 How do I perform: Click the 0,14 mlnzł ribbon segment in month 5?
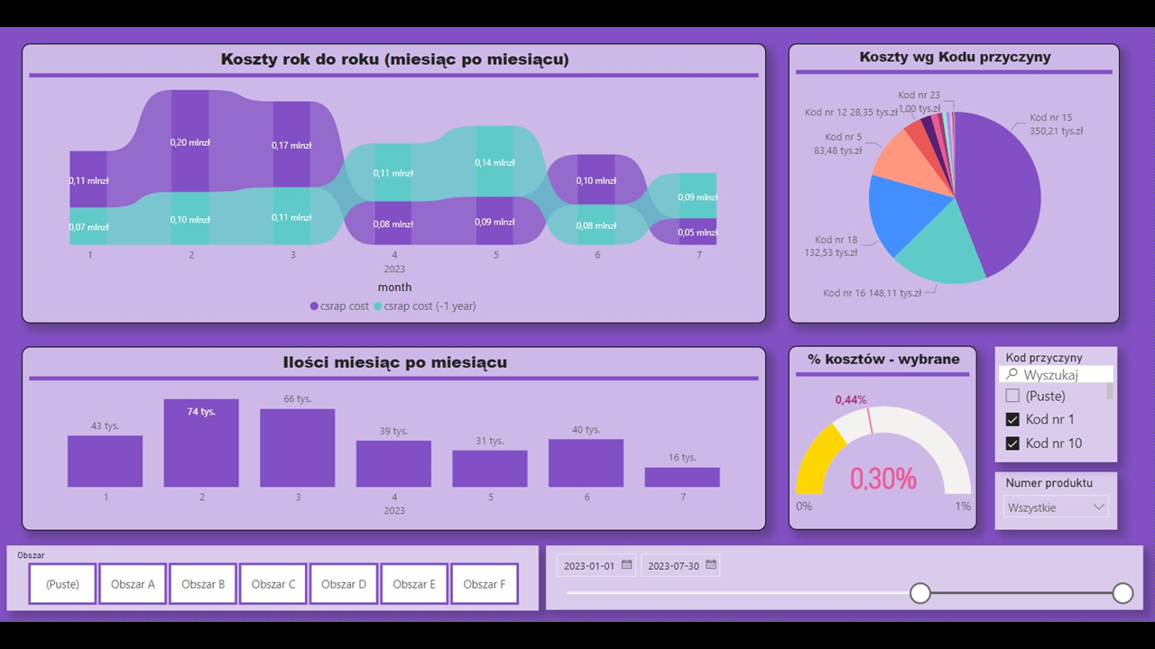tap(495, 162)
